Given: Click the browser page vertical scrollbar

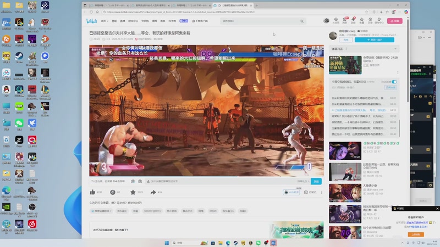Looking at the screenshot, I should pyautogui.click(x=408, y=60).
